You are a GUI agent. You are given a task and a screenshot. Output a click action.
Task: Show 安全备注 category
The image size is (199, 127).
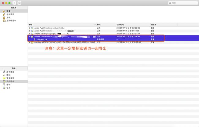[14, 78]
